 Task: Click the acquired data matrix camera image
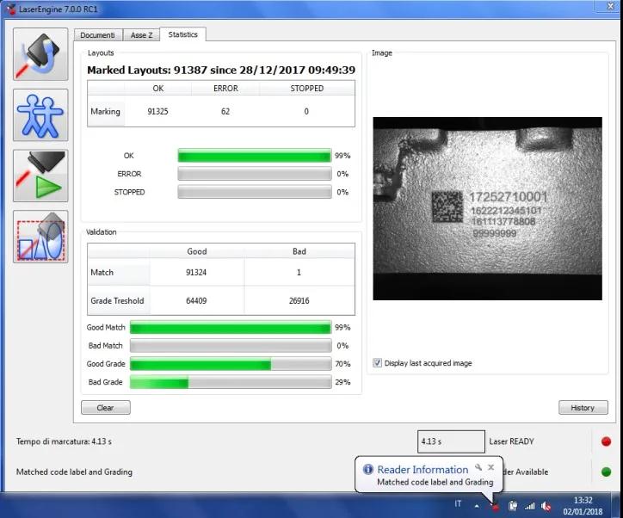click(489, 208)
